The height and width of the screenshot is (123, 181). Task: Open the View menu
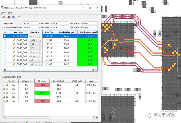click(3, 12)
